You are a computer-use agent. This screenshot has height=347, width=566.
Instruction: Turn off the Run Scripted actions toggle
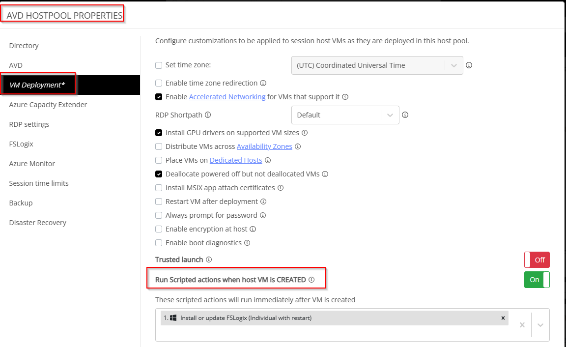(537, 279)
